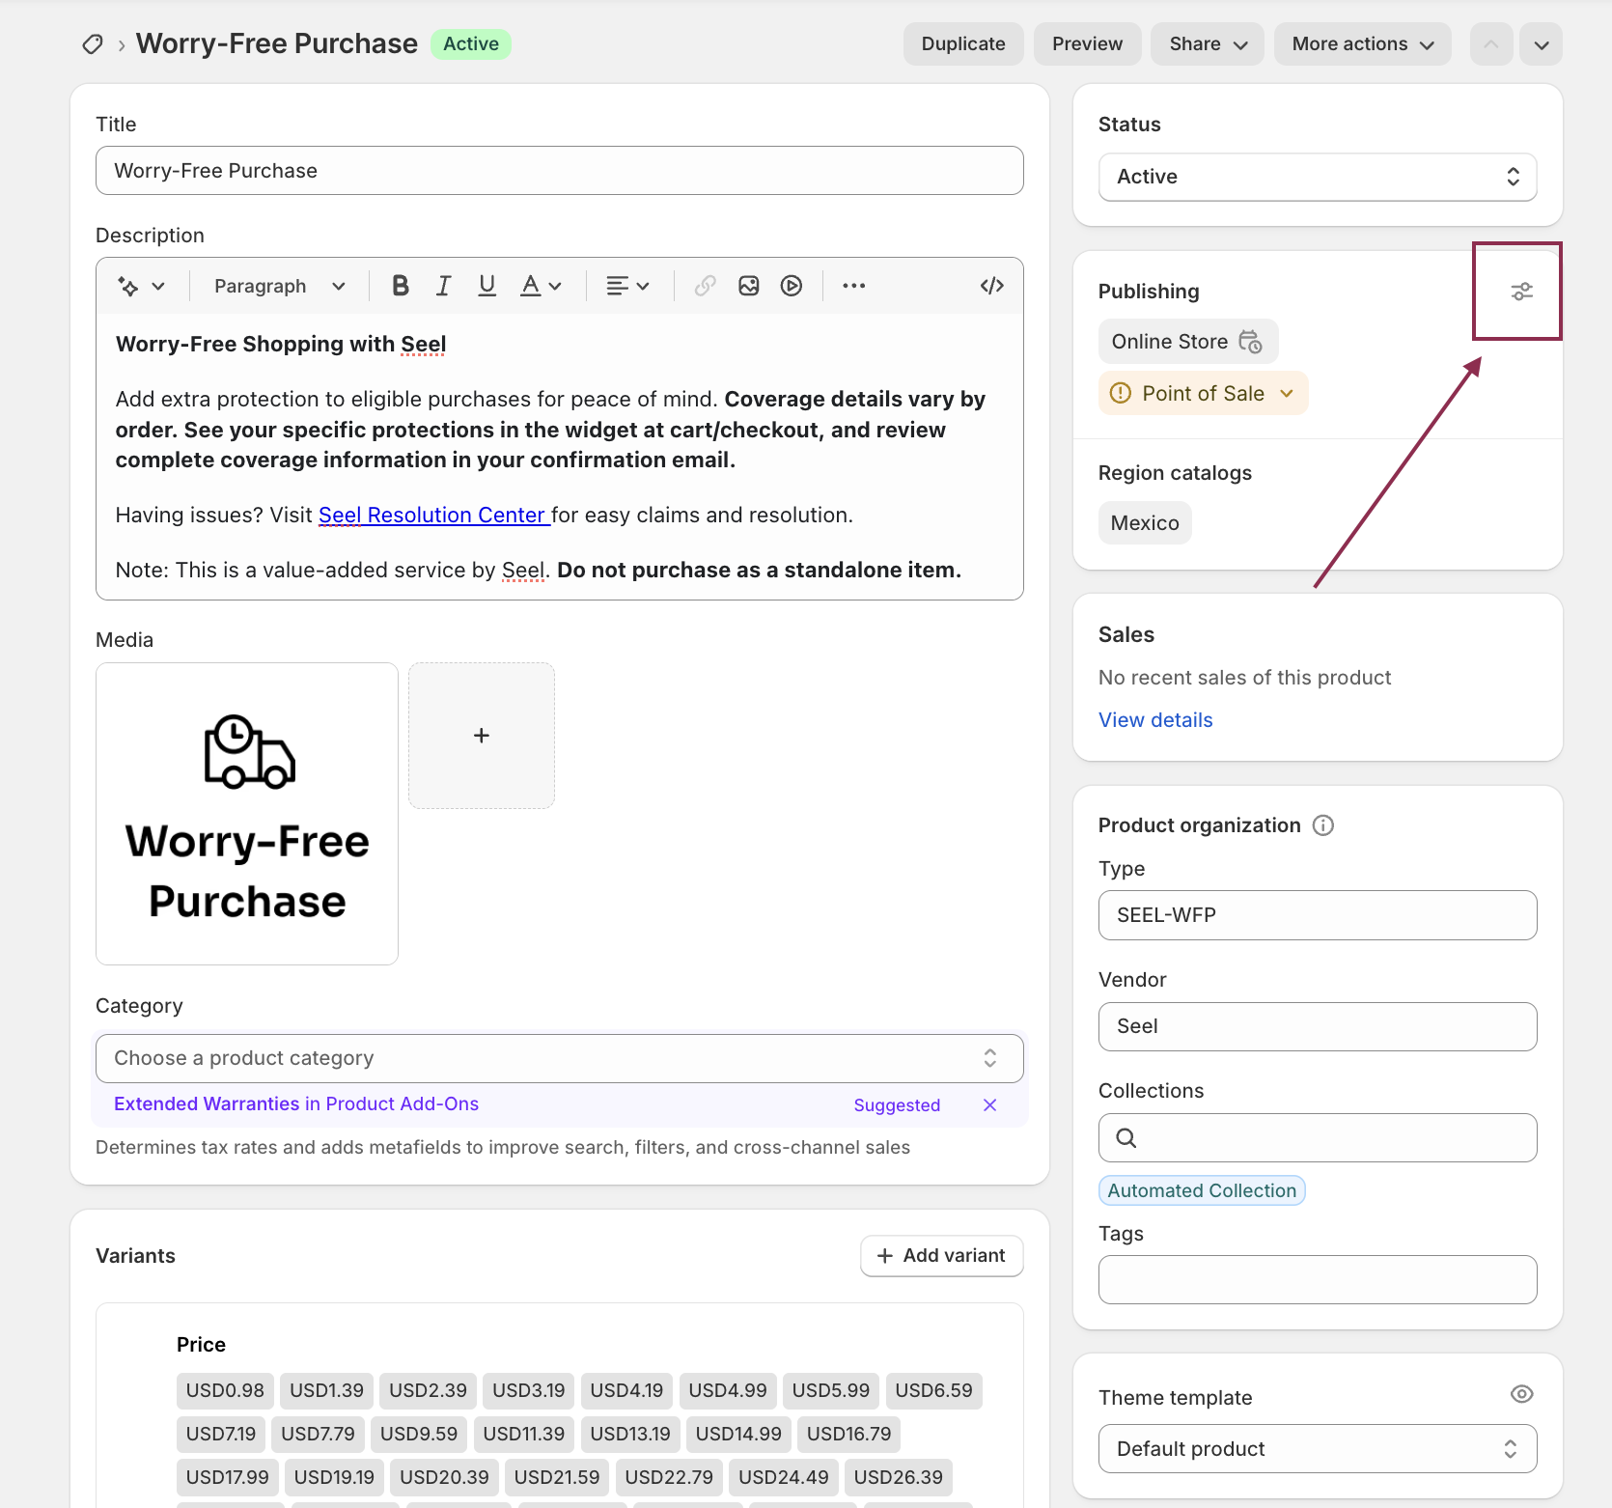Expand the Point of Sale warning
The height and width of the screenshot is (1508, 1612).
1287,393
